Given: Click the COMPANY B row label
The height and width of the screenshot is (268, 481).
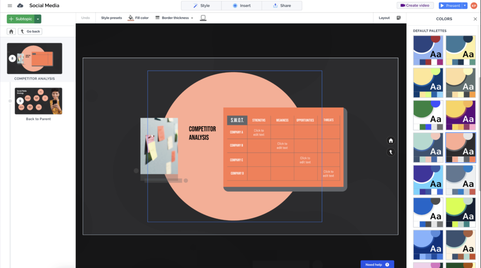Looking at the screenshot, I should pyautogui.click(x=237, y=146).
